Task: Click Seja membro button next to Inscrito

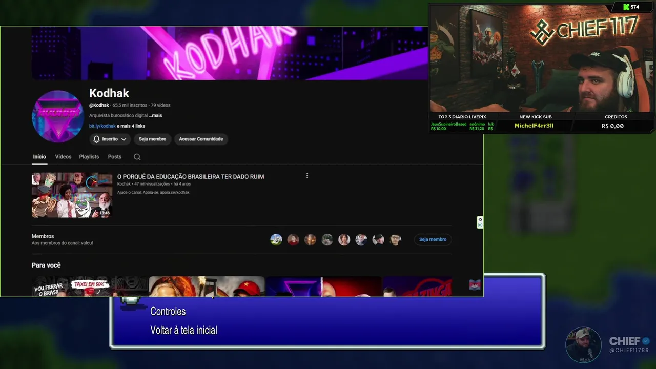Action: 152,139
